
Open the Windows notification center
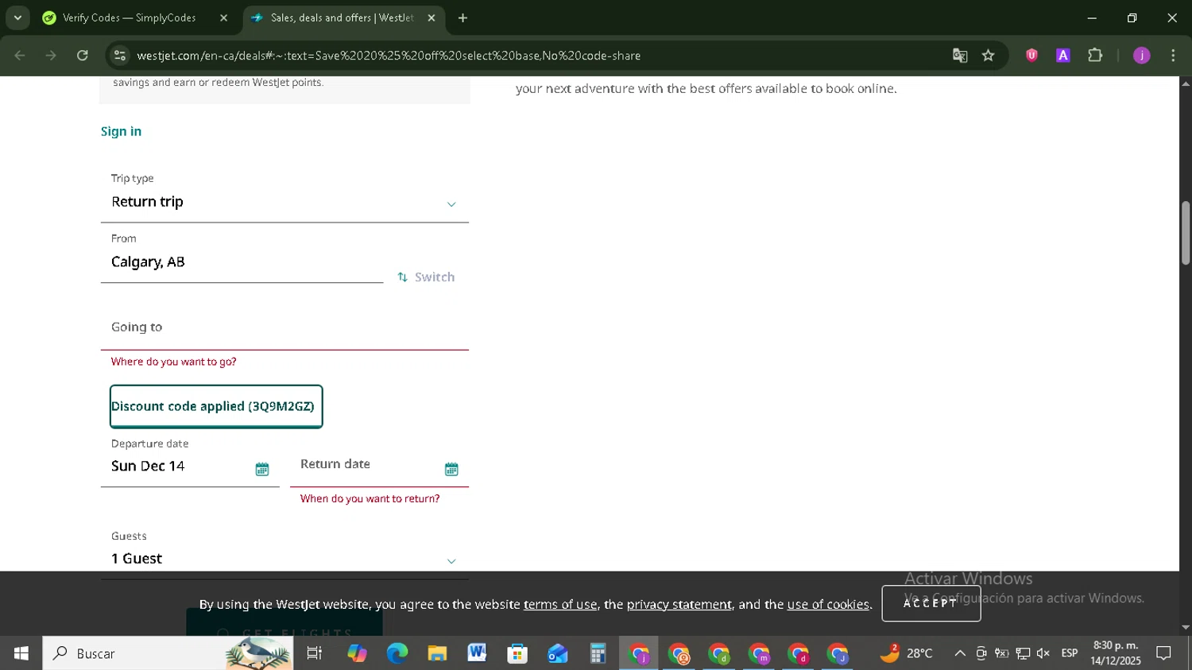point(1163,653)
